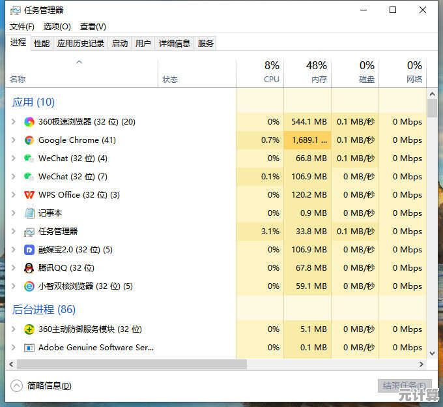
Task: Sort by the 内存 column header
Action: coord(307,73)
